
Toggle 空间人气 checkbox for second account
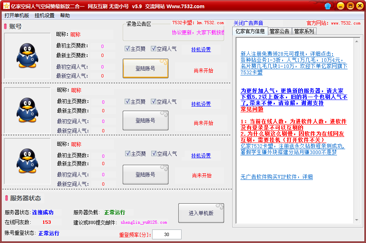(x=154, y=102)
